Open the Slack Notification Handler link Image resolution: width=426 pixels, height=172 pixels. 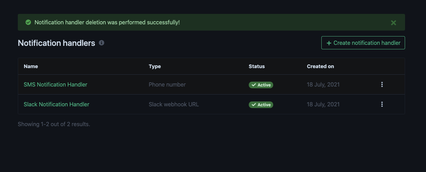[57, 104]
